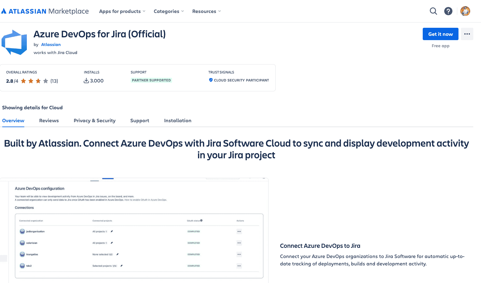Click the 3.000 installs value
Screen dimensions: 481x283
click(x=97, y=81)
